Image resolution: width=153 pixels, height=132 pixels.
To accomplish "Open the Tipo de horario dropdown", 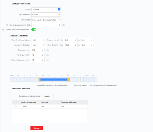I will point(46,15).
